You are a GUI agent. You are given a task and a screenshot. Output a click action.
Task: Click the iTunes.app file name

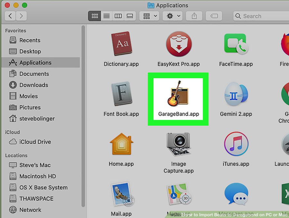(x=236, y=164)
